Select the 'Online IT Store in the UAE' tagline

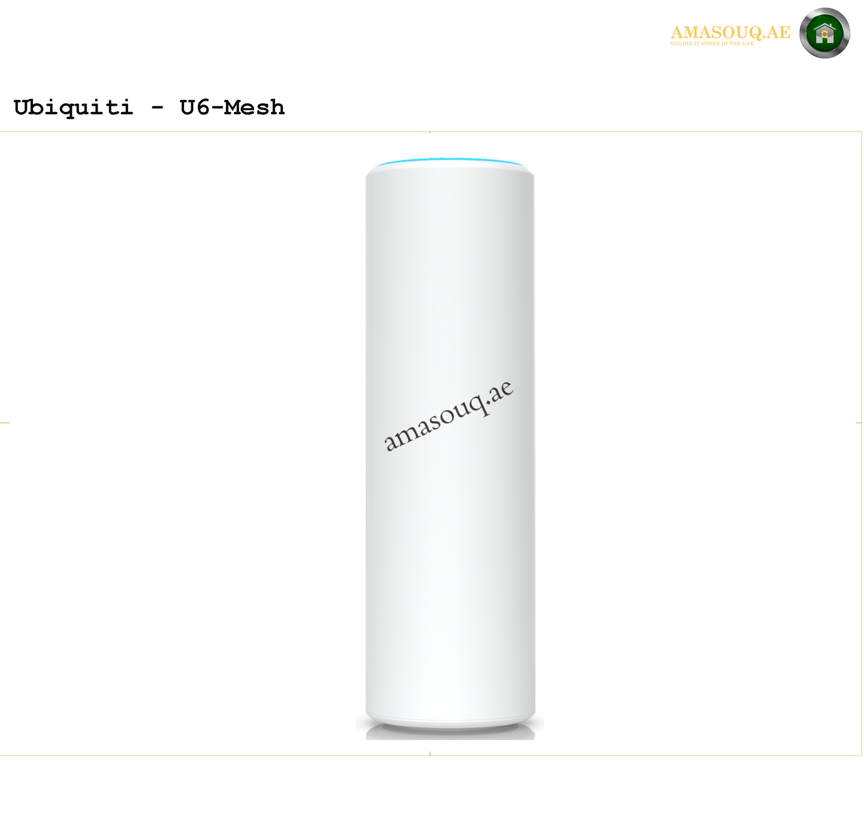point(712,44)
